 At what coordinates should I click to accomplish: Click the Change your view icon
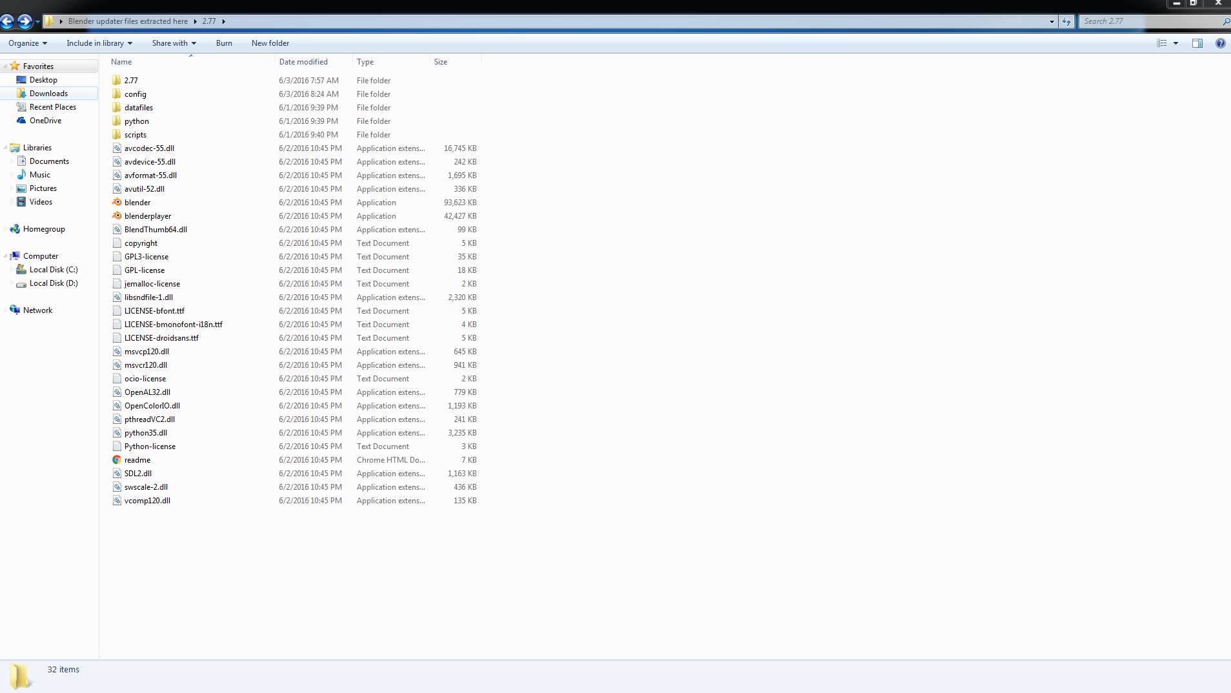pos(1162,43)
